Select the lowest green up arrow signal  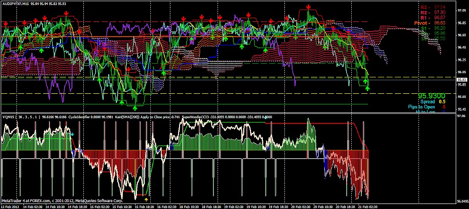point(136,107)
